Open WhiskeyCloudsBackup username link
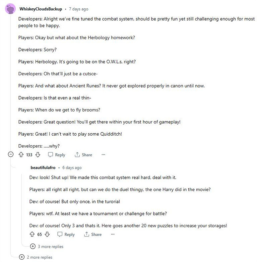Image resolution: width=257 pixels, height=262 pixels. [41, 9]
